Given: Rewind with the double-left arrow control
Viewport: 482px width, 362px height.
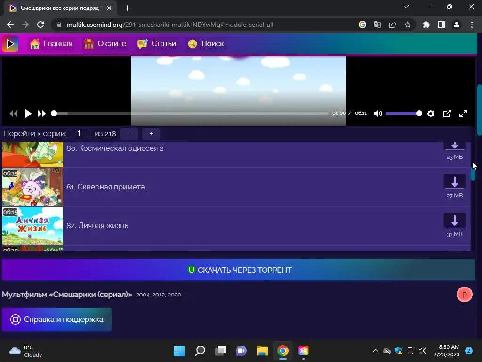Looking at the screenshot, I should (x=14, y=114).
